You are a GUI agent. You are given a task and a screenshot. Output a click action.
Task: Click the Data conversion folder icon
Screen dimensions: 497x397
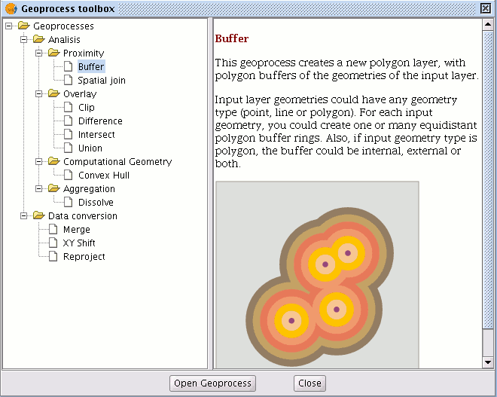38,215
